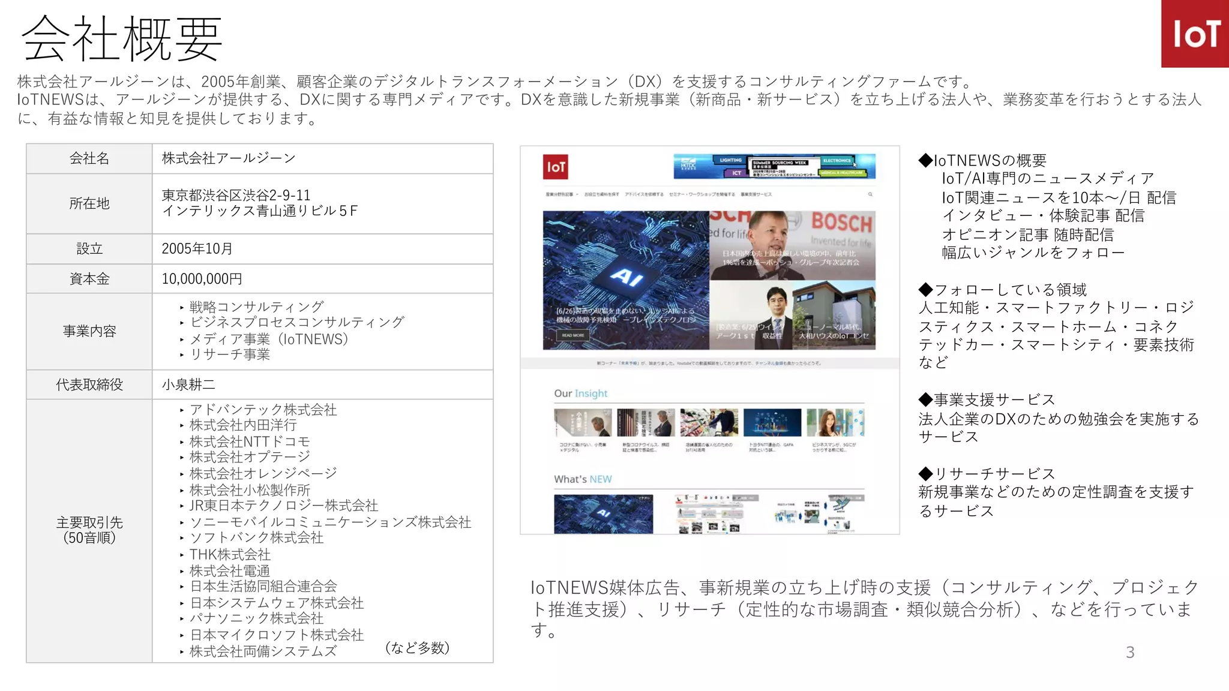The height and width of the screenshot is (691, 1229).
Task: Click the 代表取締役 row label
Action: (x=89, y=384)
